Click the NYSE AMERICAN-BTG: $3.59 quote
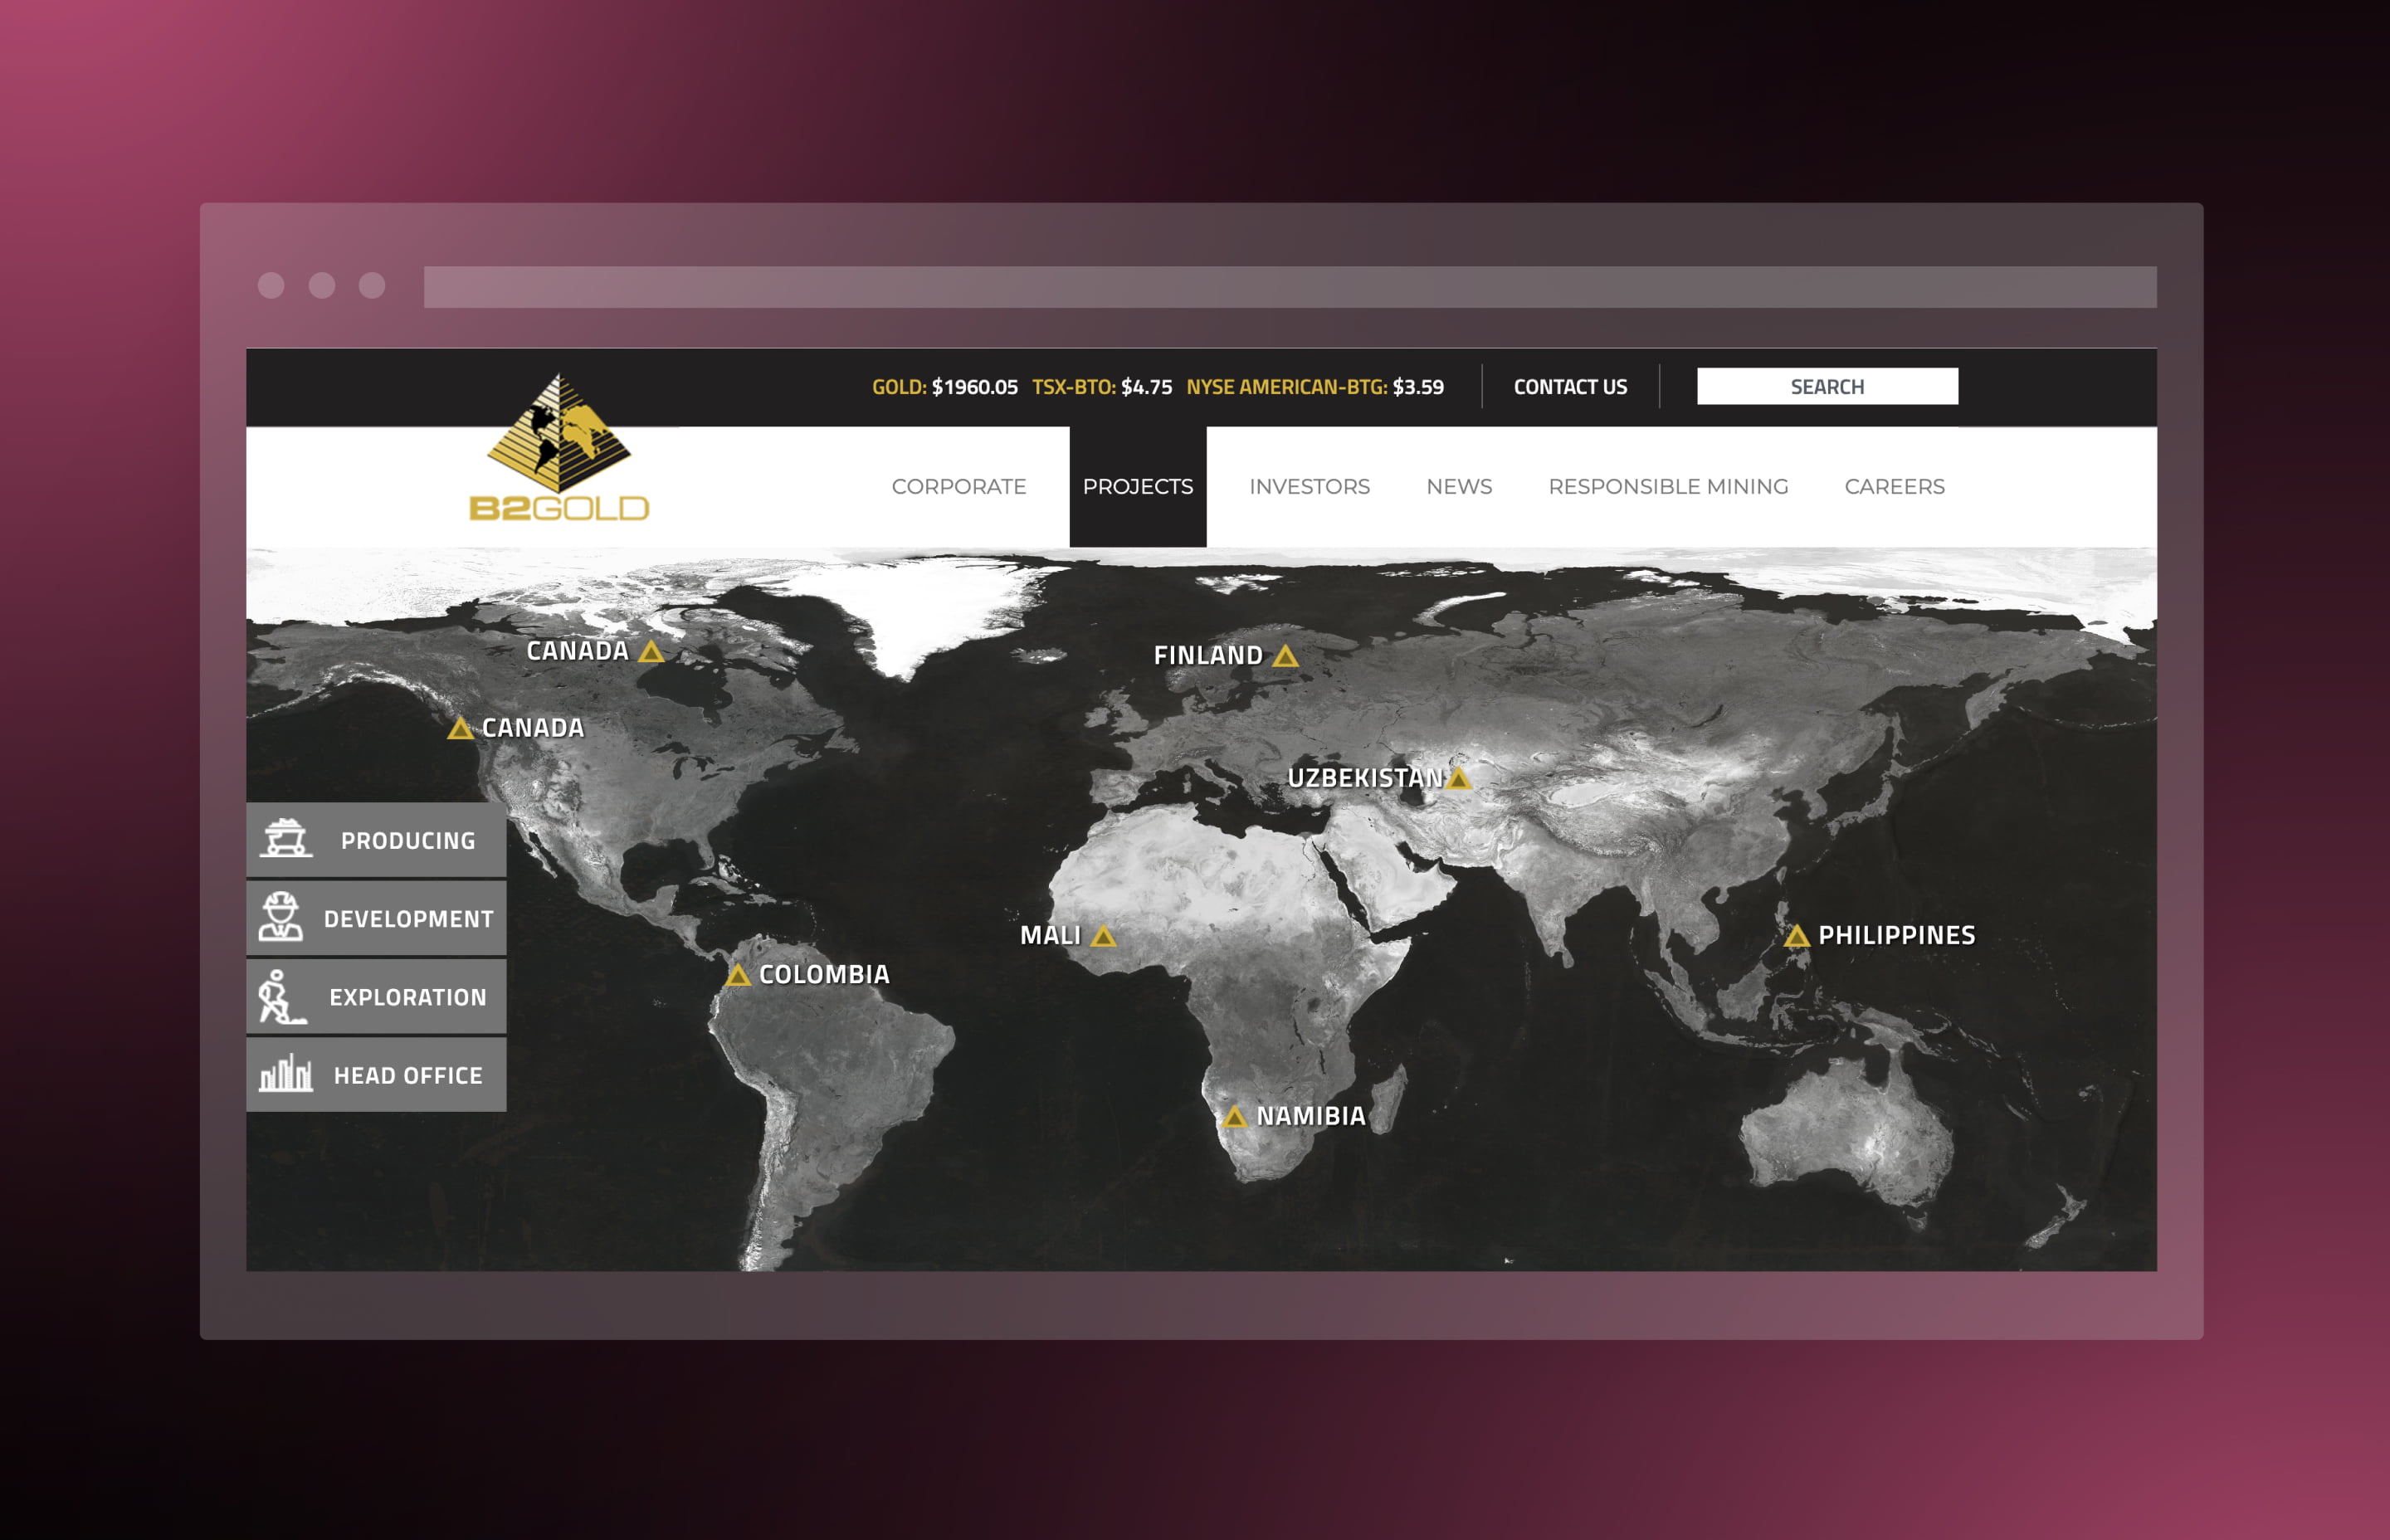 (1315, 387)
